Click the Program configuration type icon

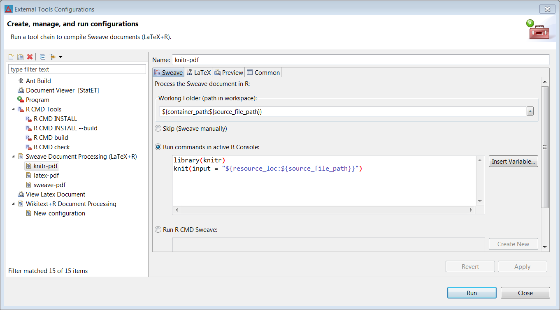(21, 100)
